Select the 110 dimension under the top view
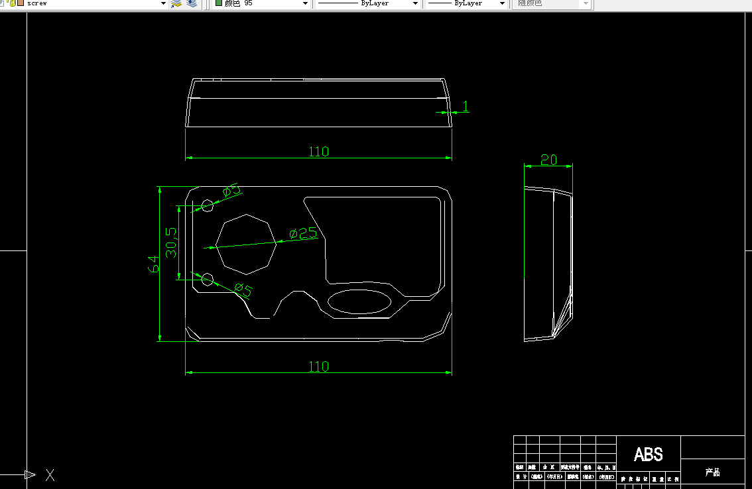Image resolution: width=752 pixels, height=489 pixels. [318, 152]
